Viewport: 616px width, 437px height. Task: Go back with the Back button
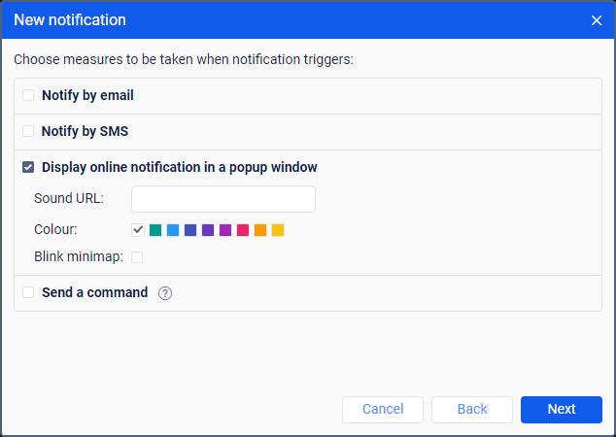(x=472, y=410)
